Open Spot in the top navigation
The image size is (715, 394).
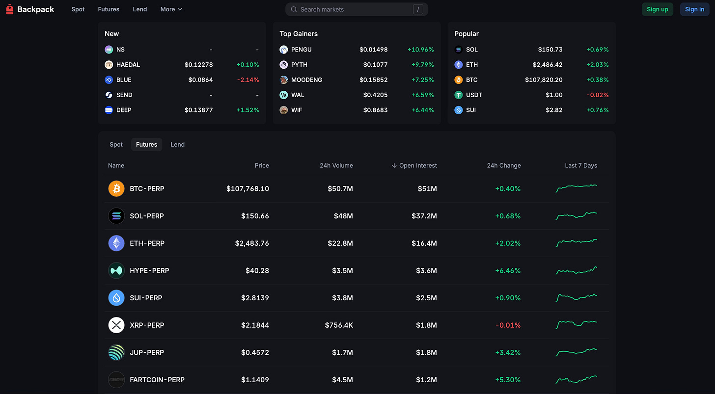78,9
